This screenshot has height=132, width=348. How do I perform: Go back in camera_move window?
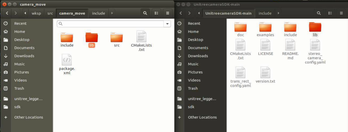(7, 13)
